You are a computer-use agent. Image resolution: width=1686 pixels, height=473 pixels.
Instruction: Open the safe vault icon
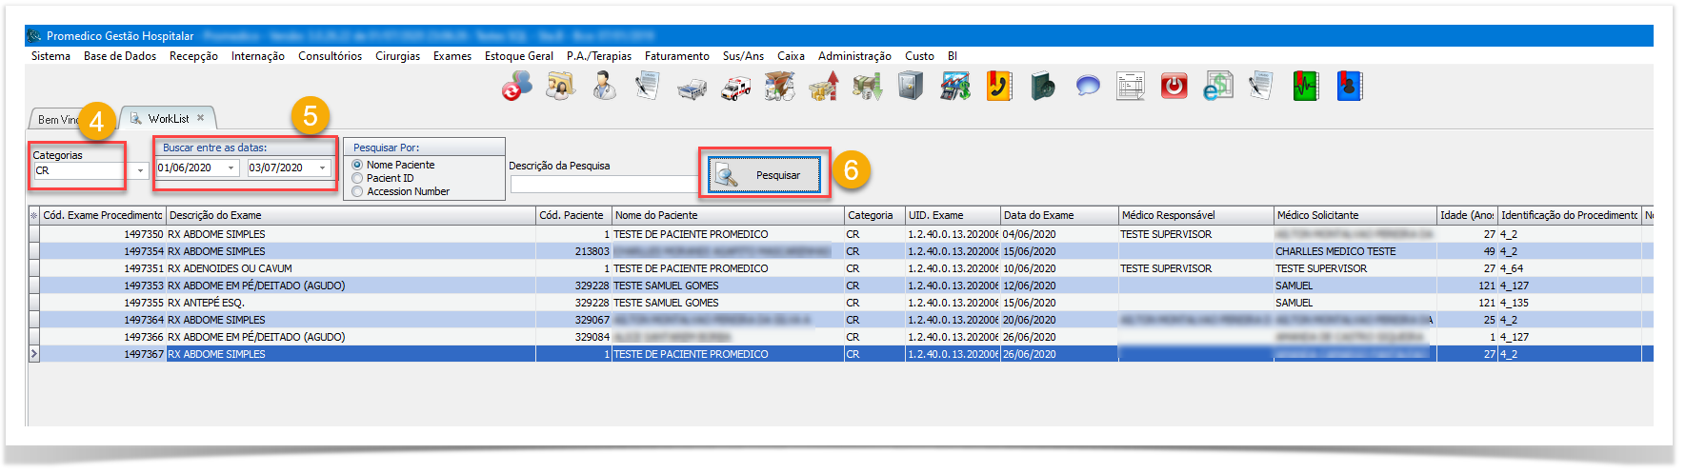tap(911, 87)
